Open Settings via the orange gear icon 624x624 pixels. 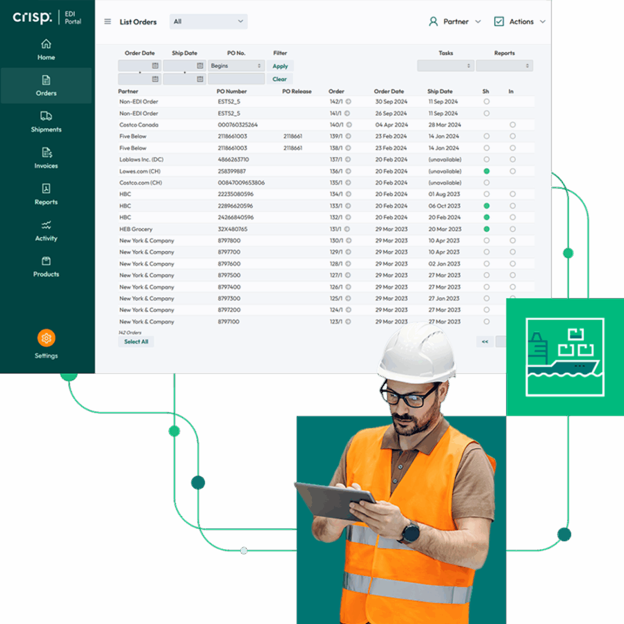click(x=46, y=338)
